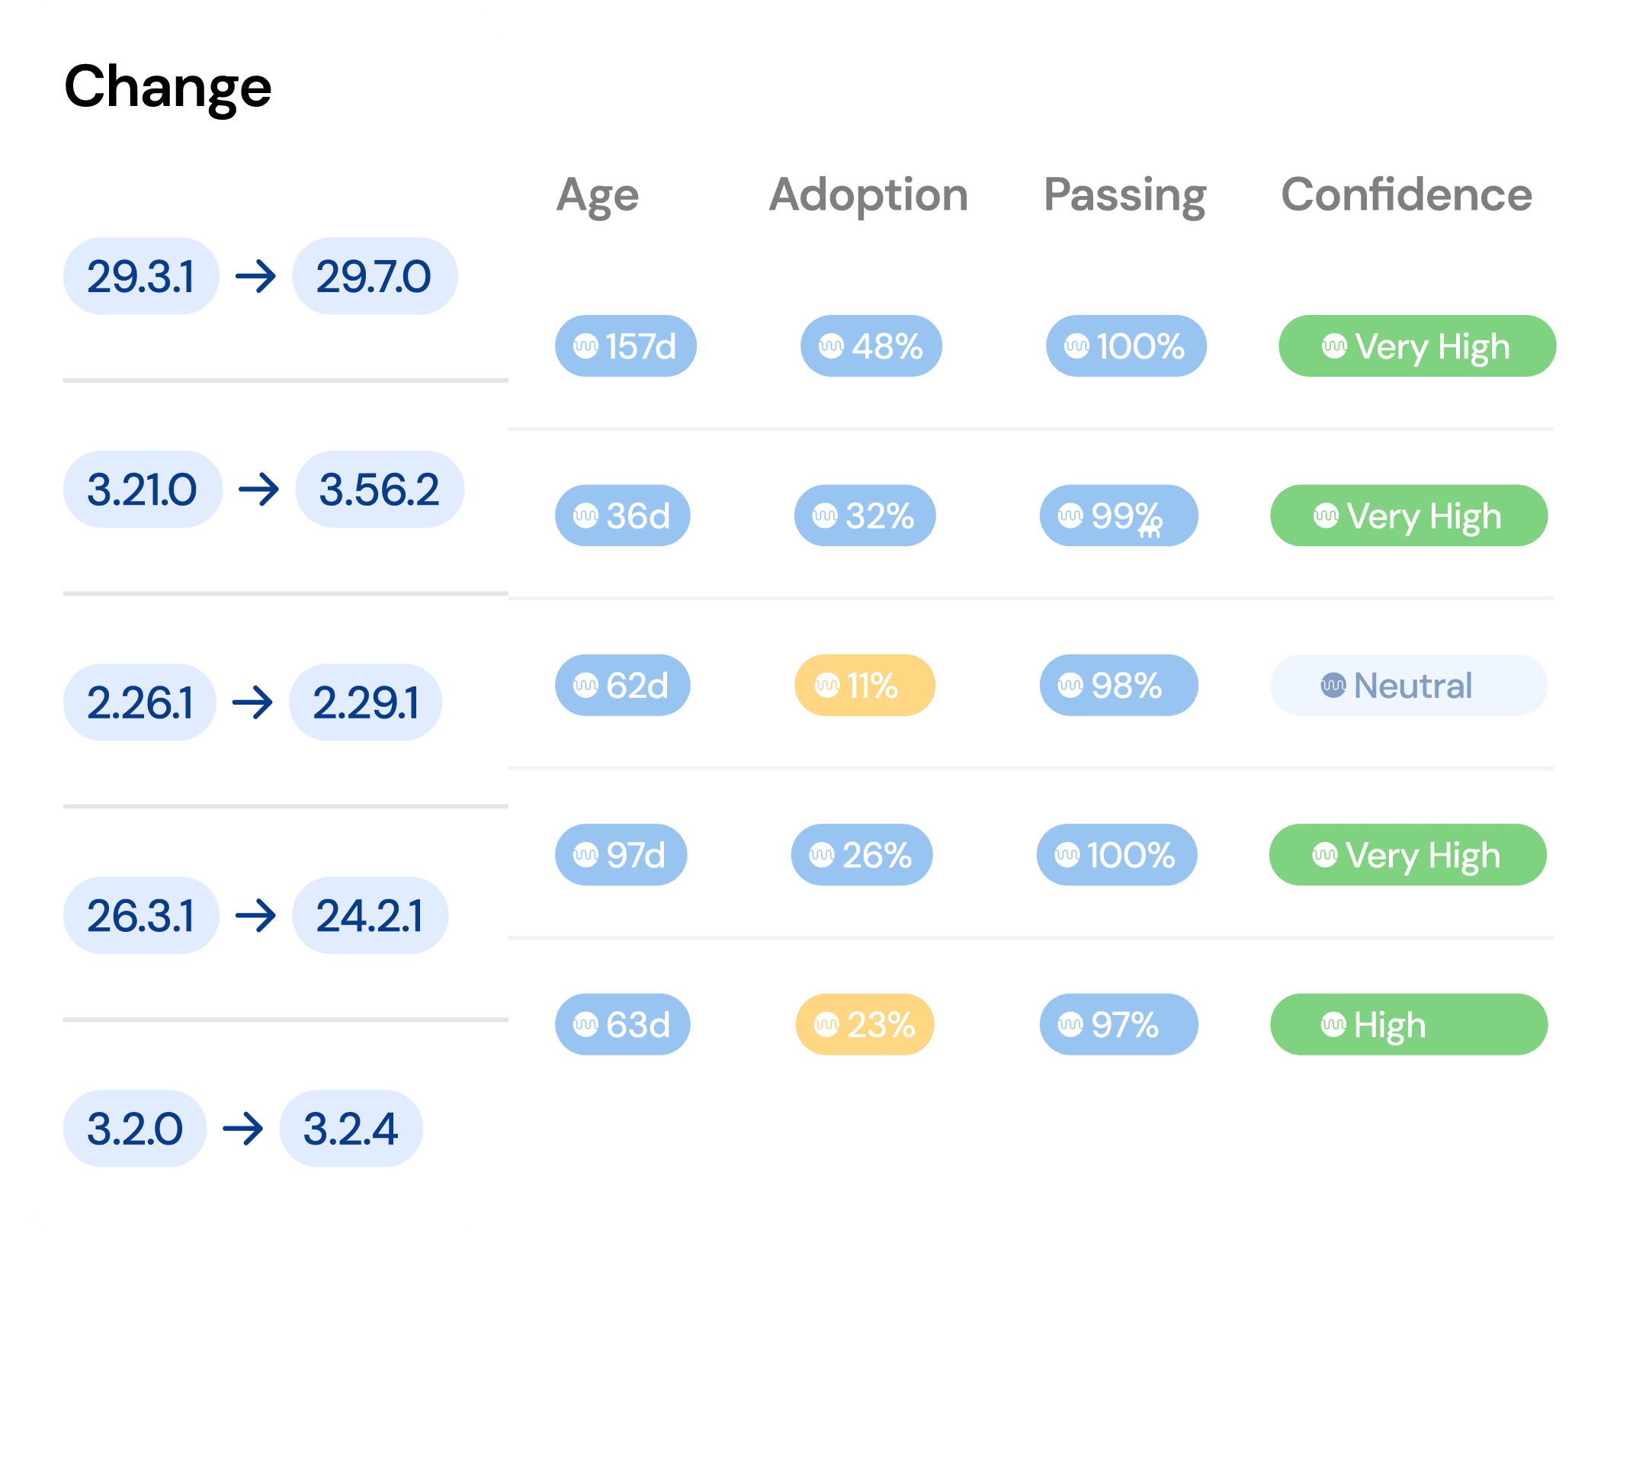The width and height of the screenshot is (1652, 1462).
Task: Click the icon in the High confidence badge
Action: click(1333, 1025)
